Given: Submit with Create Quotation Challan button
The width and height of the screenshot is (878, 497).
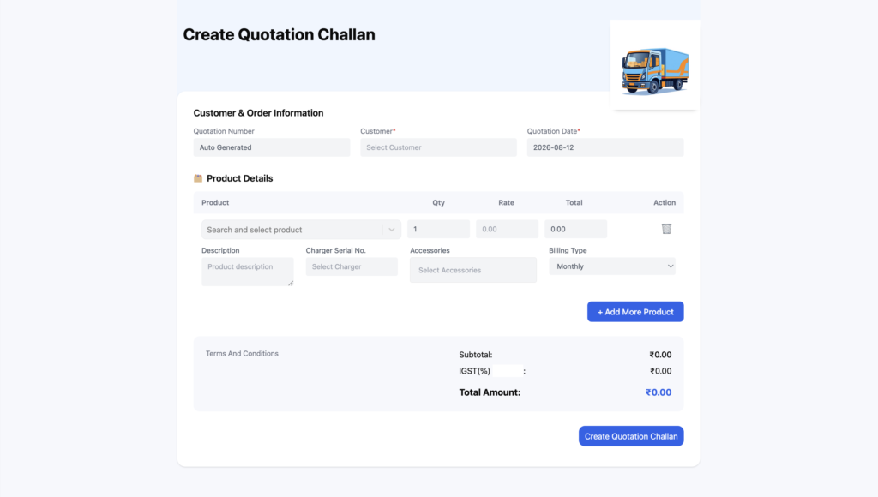Looking at the screenshot, I should (631, 436).
